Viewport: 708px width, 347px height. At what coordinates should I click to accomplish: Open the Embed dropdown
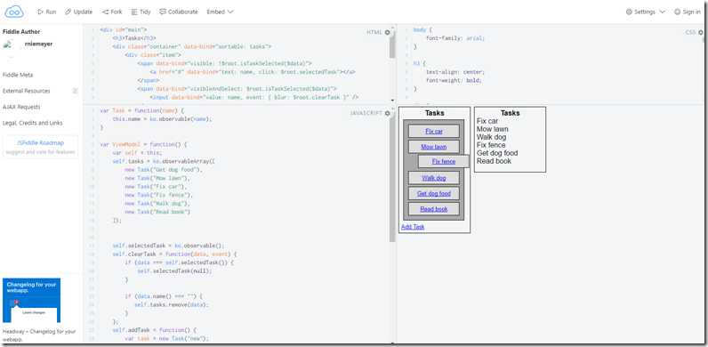[220, 12]
